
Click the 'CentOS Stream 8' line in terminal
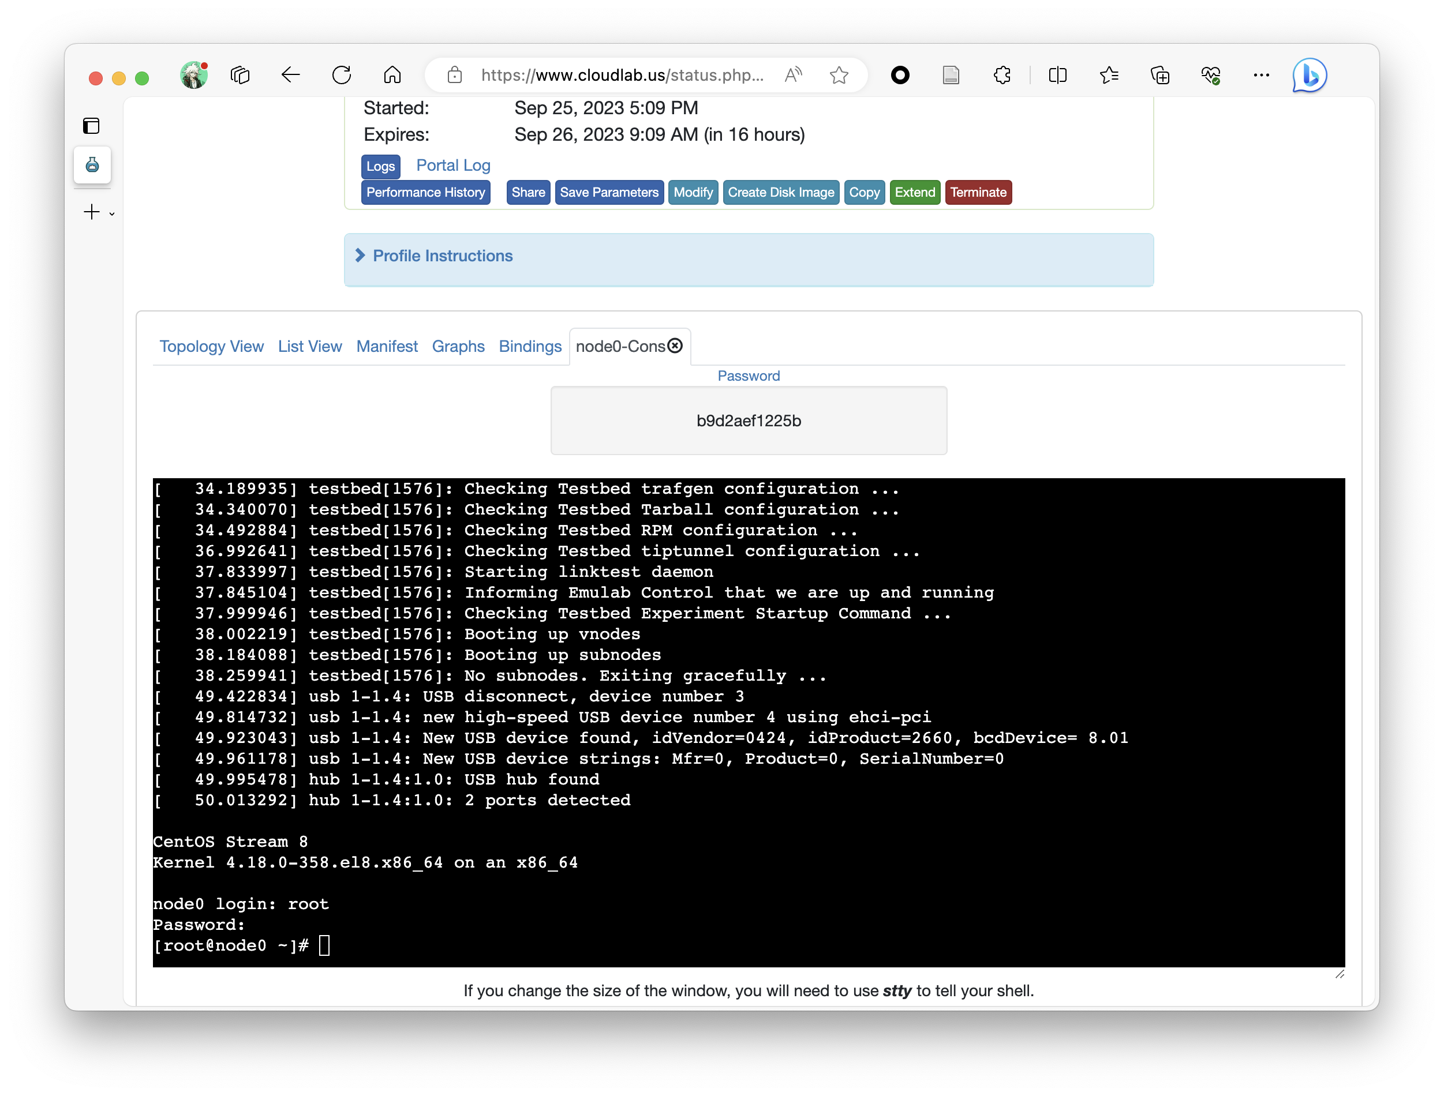click(x=230, y=842)
